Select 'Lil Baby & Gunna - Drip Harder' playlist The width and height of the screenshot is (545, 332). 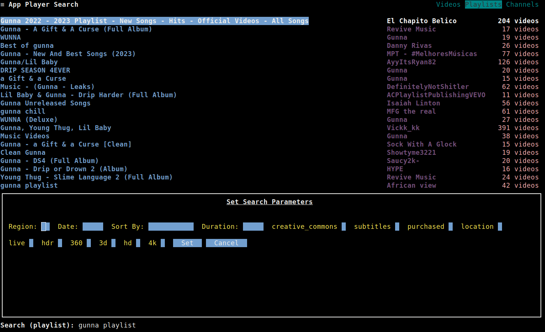point(89,95)
